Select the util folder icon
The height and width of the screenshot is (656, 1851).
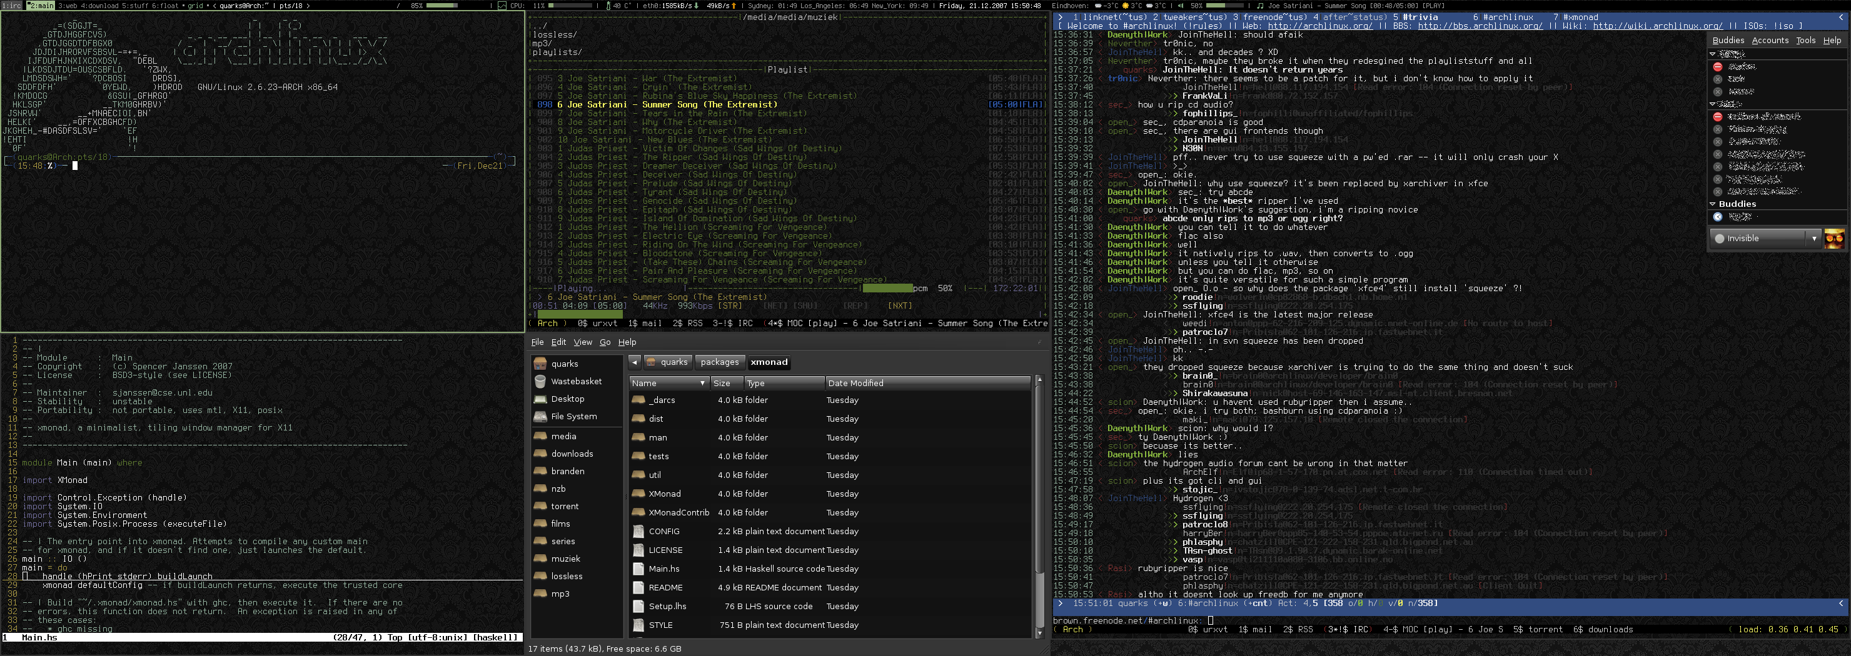[638, 474]
